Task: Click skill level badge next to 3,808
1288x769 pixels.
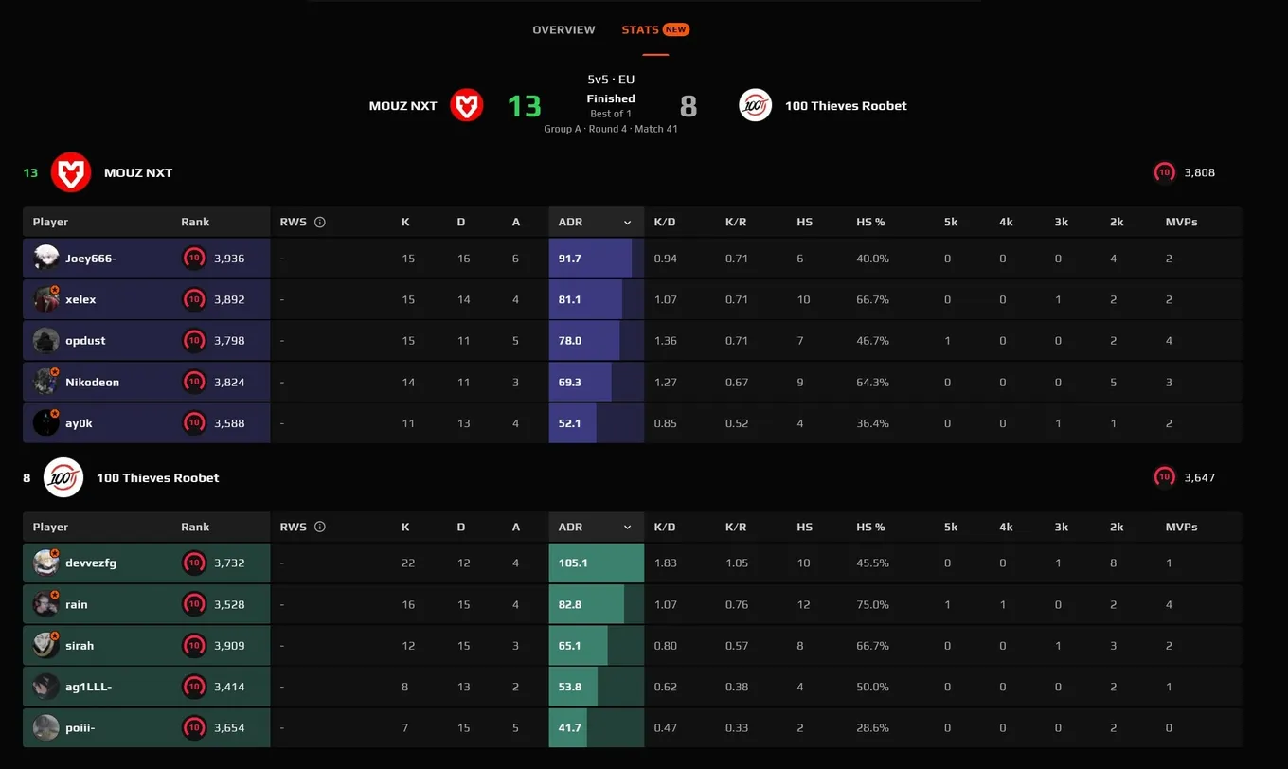Action: point(1164,172)
